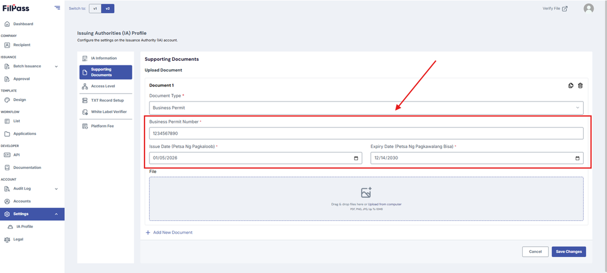Duplicate Document 1 with copy icon
The width and height of the screenshot is (607, 273).
point(571,85)
